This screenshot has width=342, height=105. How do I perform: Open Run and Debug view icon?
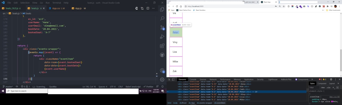(x=162, y=37)
